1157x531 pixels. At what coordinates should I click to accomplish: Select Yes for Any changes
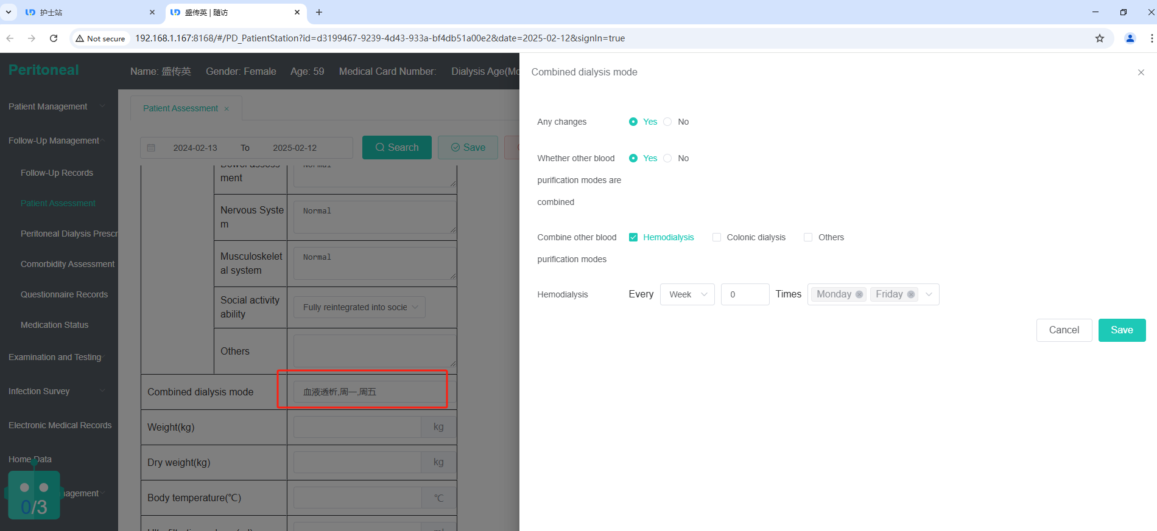[633, 122]
